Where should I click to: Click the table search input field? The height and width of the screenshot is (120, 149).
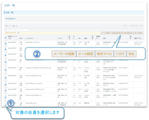coord(18,30)
